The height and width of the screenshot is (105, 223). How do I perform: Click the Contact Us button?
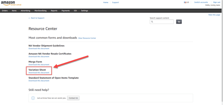pos(73,98)
